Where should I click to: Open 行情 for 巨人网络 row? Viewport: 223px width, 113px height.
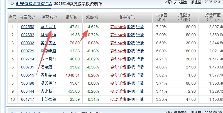click(140, 27)
